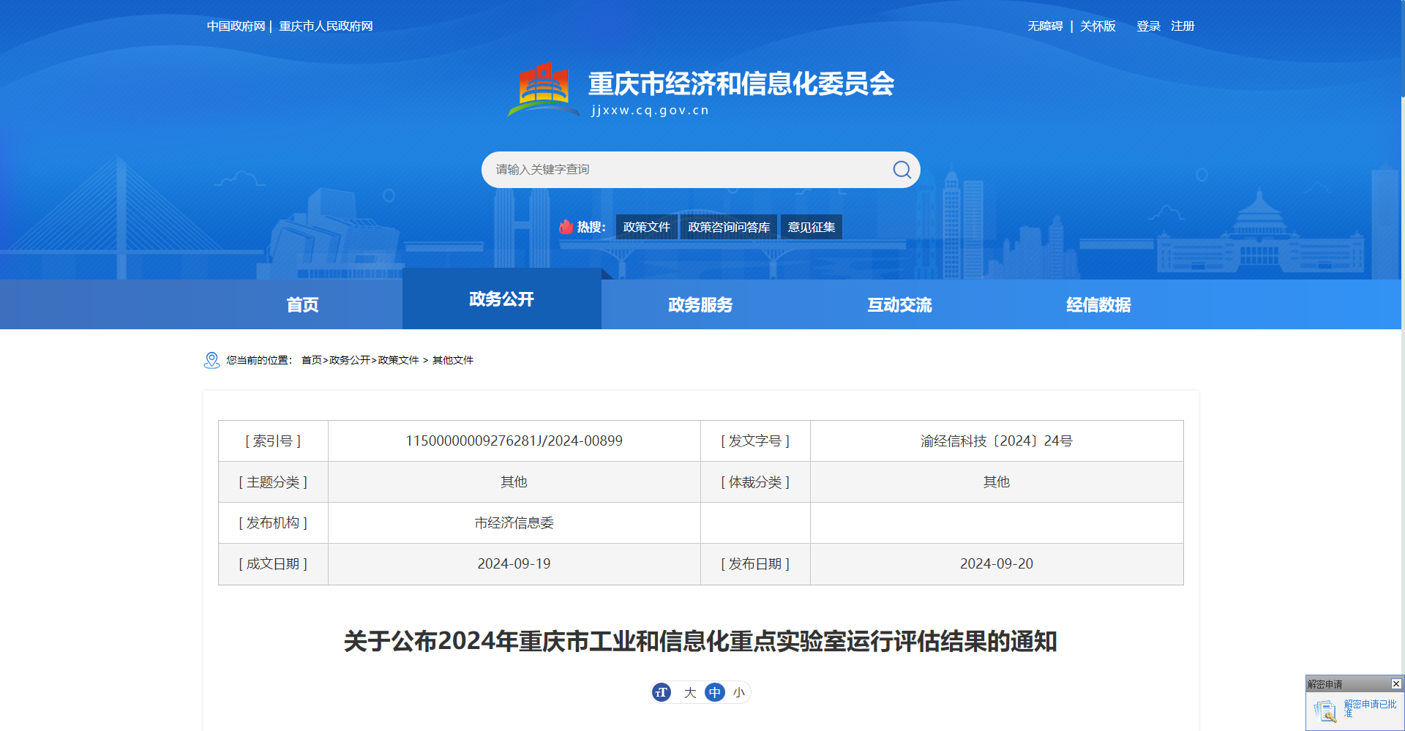The image size is (1405, 731).
Task: Go to the 互动交流 section
Action: click(899, 304)
